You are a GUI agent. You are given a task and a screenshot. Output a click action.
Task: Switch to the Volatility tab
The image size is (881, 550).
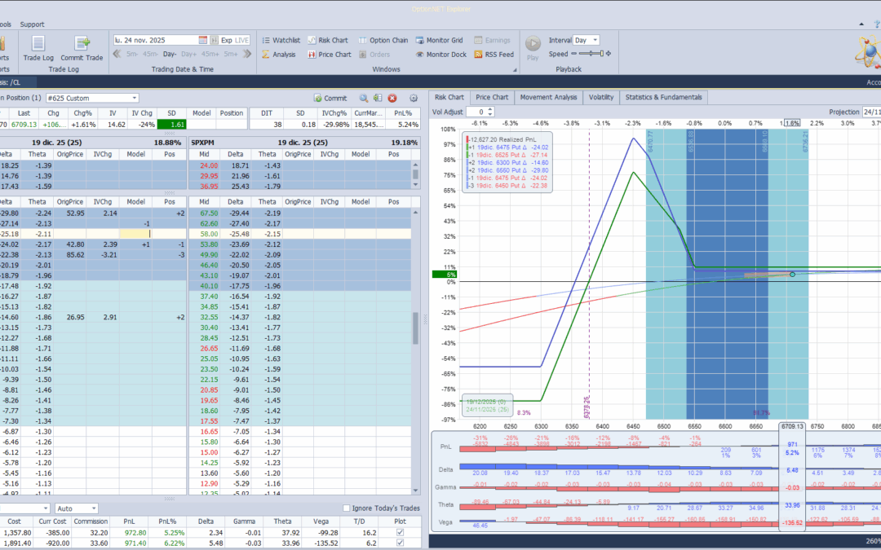(601, 97)
